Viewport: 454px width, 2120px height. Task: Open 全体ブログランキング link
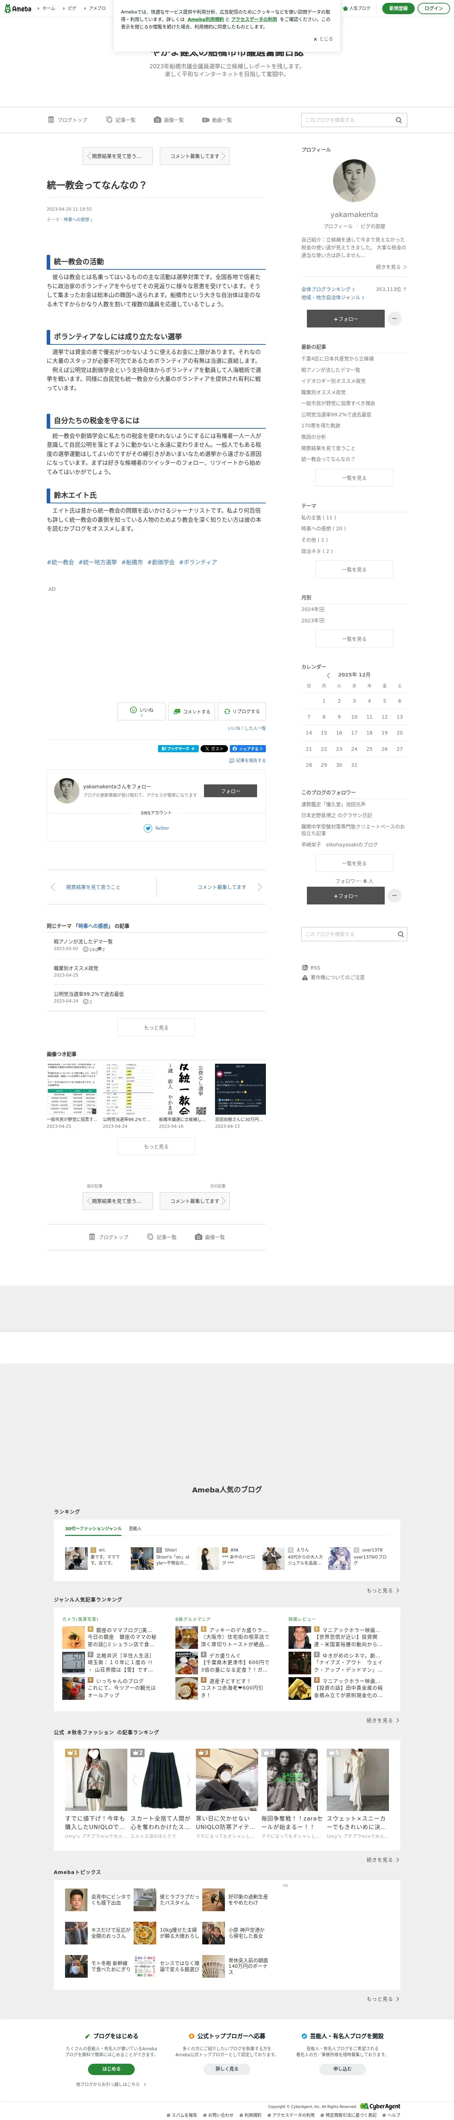point(328,289)
